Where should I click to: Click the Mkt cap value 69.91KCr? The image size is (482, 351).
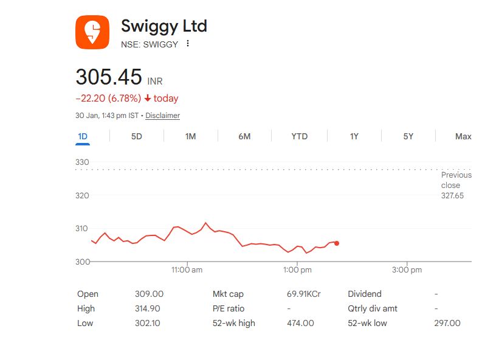[x=304, y=294]
